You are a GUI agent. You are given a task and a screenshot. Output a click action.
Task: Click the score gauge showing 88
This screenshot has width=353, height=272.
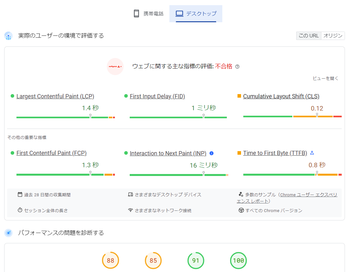pos(111,260)
